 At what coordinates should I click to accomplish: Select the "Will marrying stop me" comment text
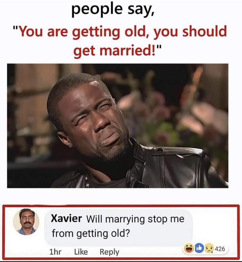click(x=135, y=219)
